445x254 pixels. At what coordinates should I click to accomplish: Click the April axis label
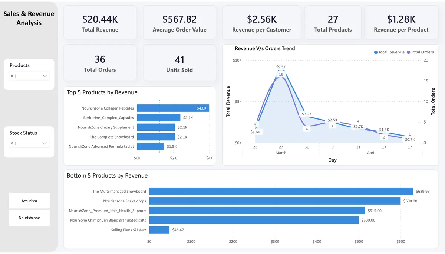click(x=371, y=153)
